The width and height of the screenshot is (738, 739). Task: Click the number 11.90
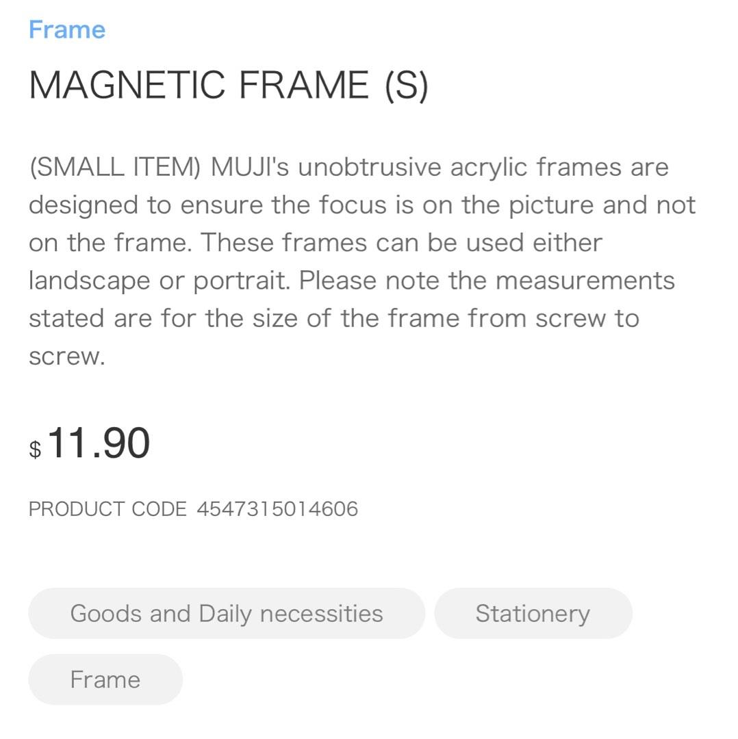[98, 442]
